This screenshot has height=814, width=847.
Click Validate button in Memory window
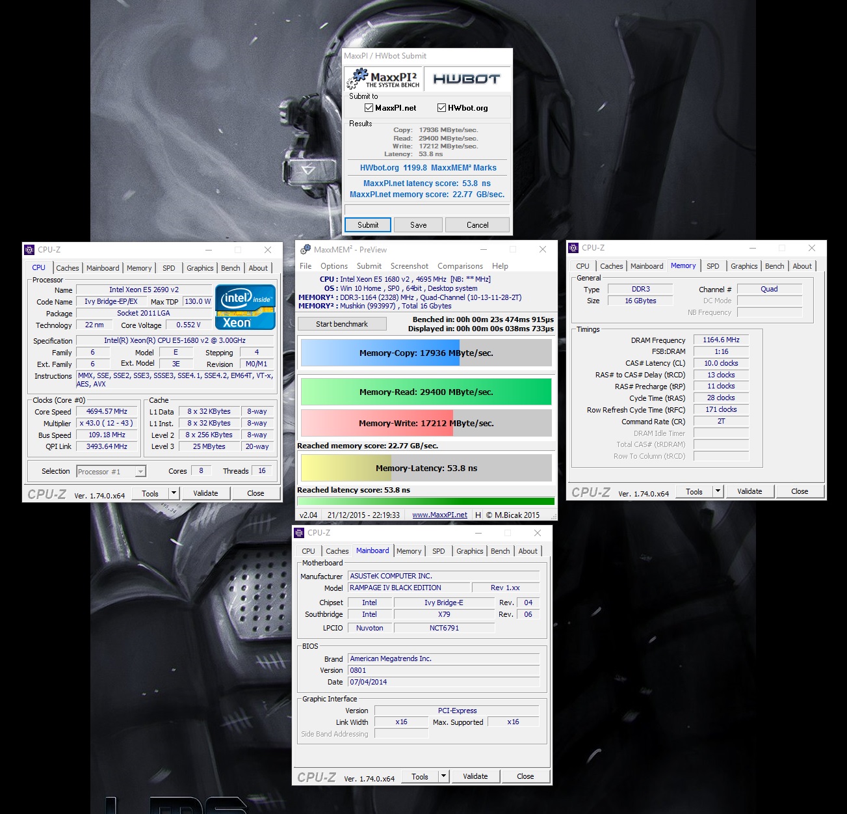[749, 491]
